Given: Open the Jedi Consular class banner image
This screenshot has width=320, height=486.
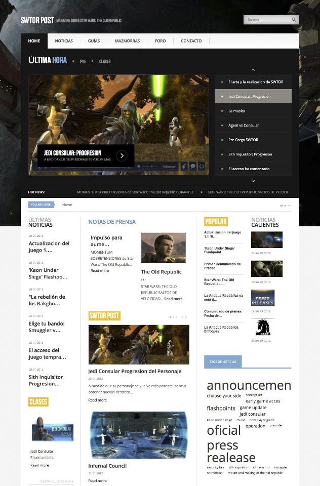Looking at the screenshot, I should 53,430.
